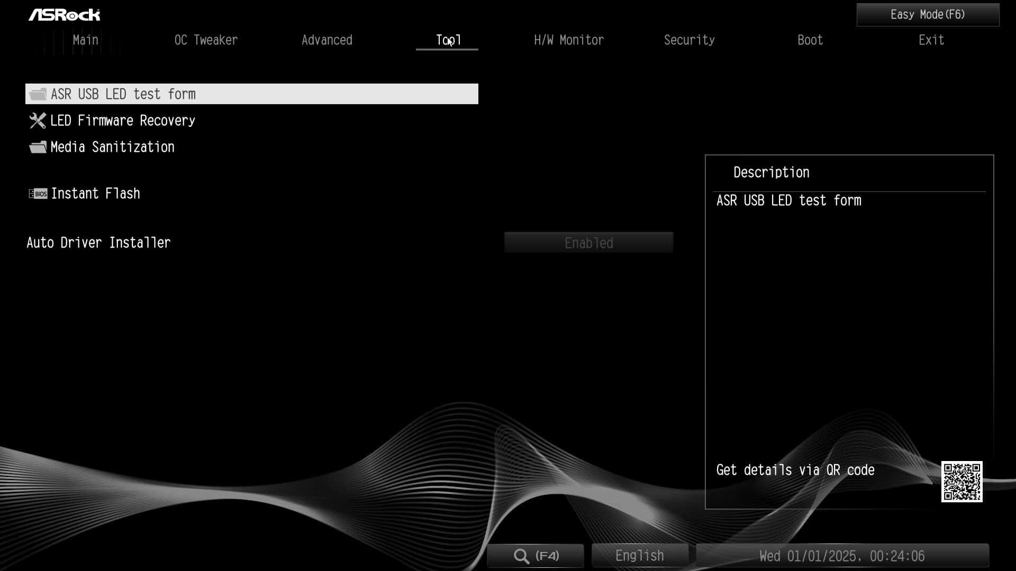Go to the Exit tab
This screenshot has width=1016, height=571.
pyautogui.click(x=931, y=40)
